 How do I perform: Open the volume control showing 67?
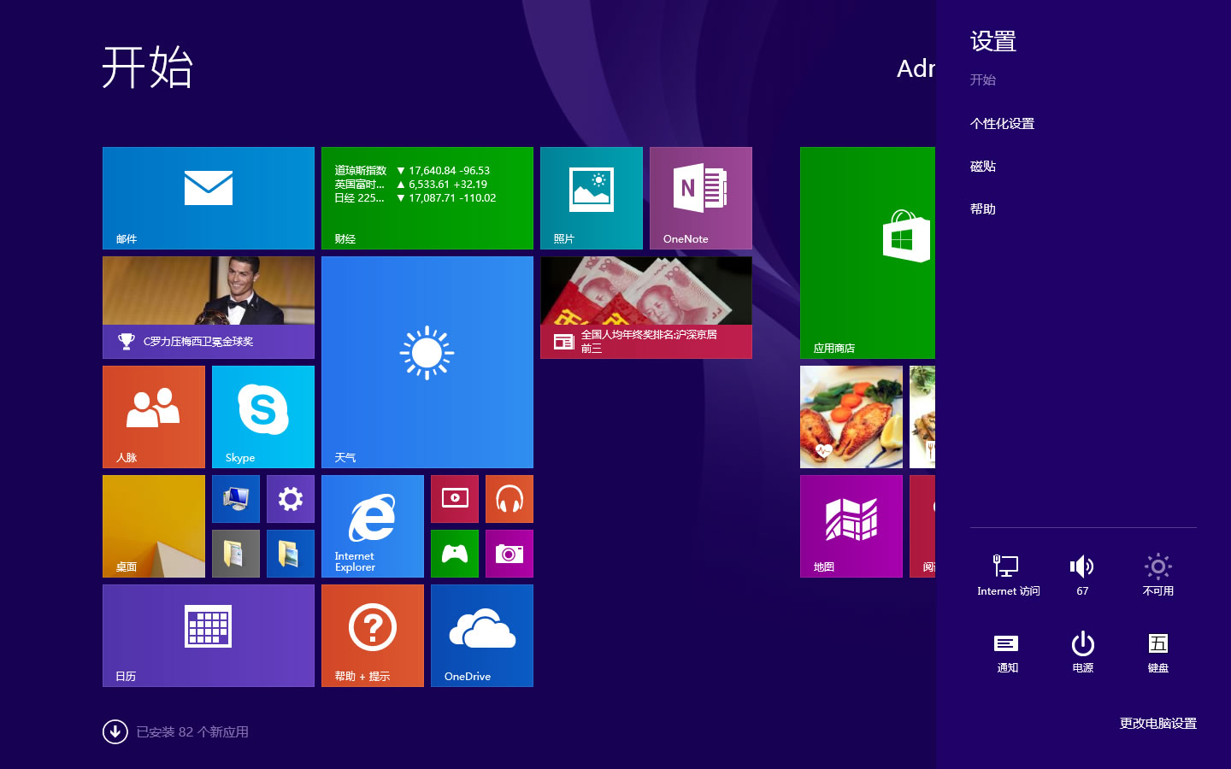point(1082,575)
